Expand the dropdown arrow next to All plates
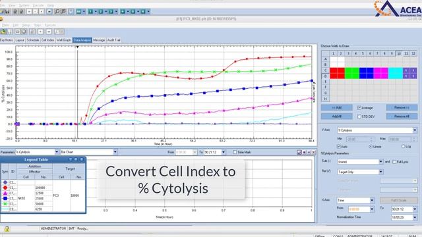The width and height of the screenshot is (422, 237). [x=84, y=12]
